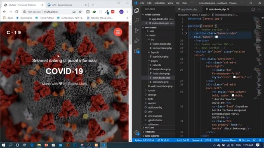Viewport: 264px width, 148px height.
Task: Open the VS Code Explorer view
Action: click(137, 10)
